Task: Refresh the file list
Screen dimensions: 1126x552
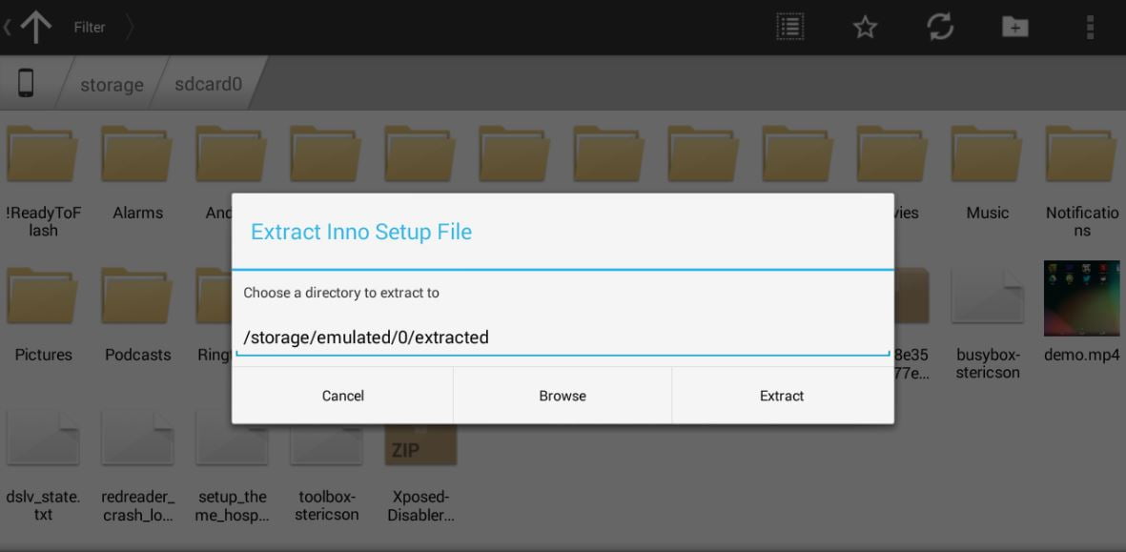Action: pos(939,26)
